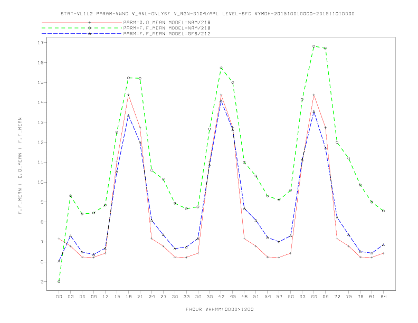Click y-axis tick label 16

click(41, 63)
